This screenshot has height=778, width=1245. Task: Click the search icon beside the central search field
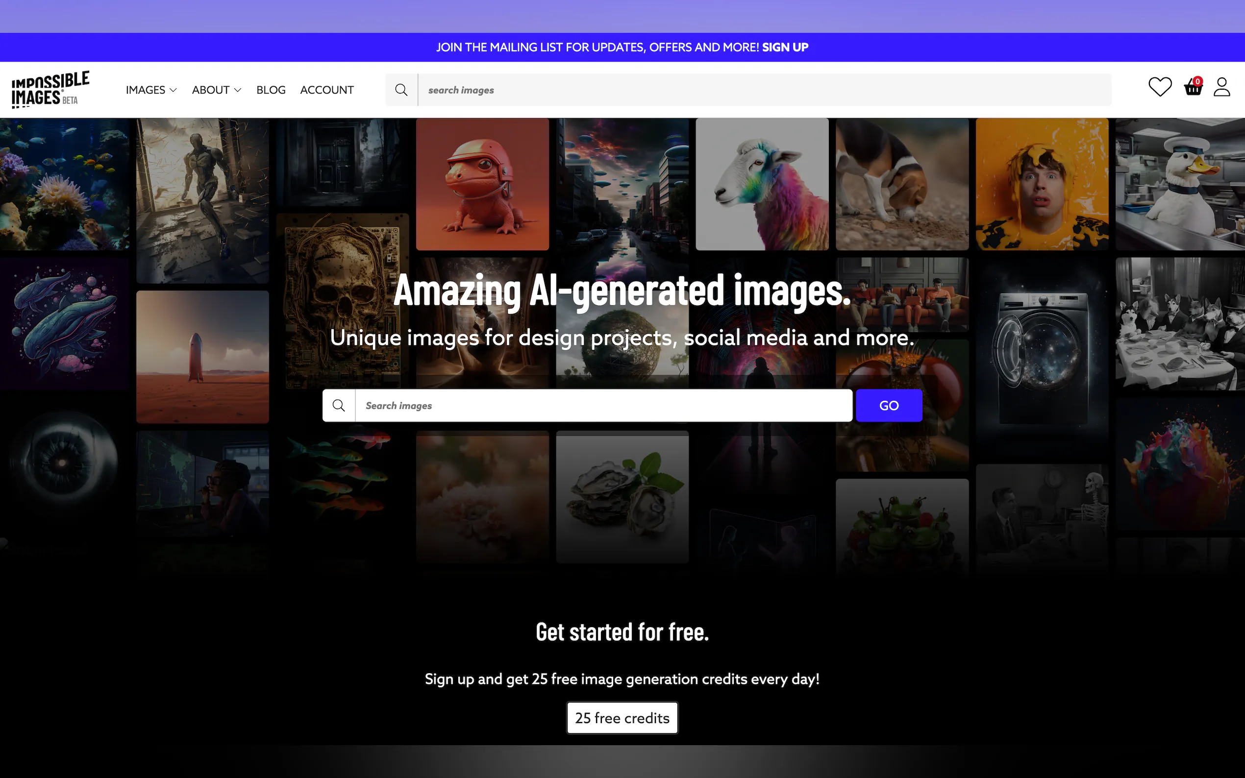[x=339, y=406]
